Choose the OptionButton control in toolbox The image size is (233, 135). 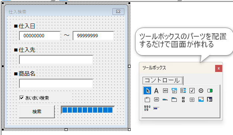pyautogui.click(x=201, y=91)
